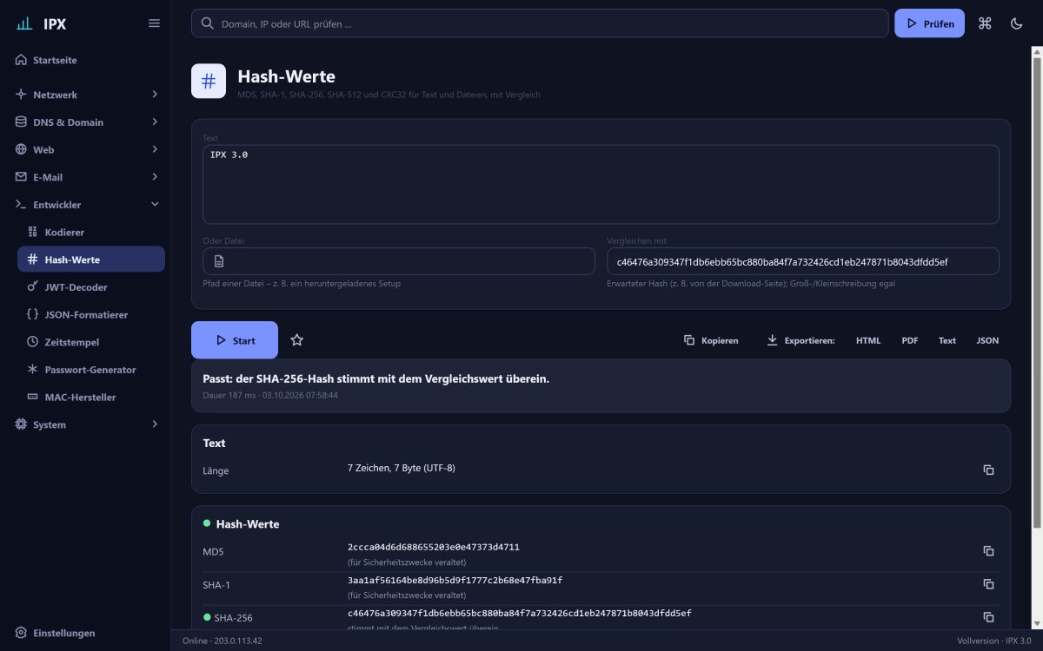Mark Hash-Werte as favorite with the star
This screenshot has width=1043, height=651.
click(x=296, y=340)
